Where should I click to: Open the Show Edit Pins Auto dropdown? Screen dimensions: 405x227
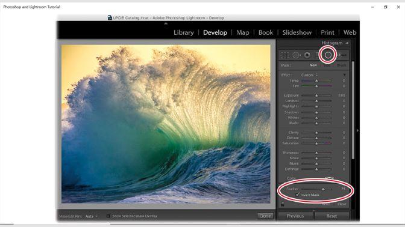[x=92, y=216]
